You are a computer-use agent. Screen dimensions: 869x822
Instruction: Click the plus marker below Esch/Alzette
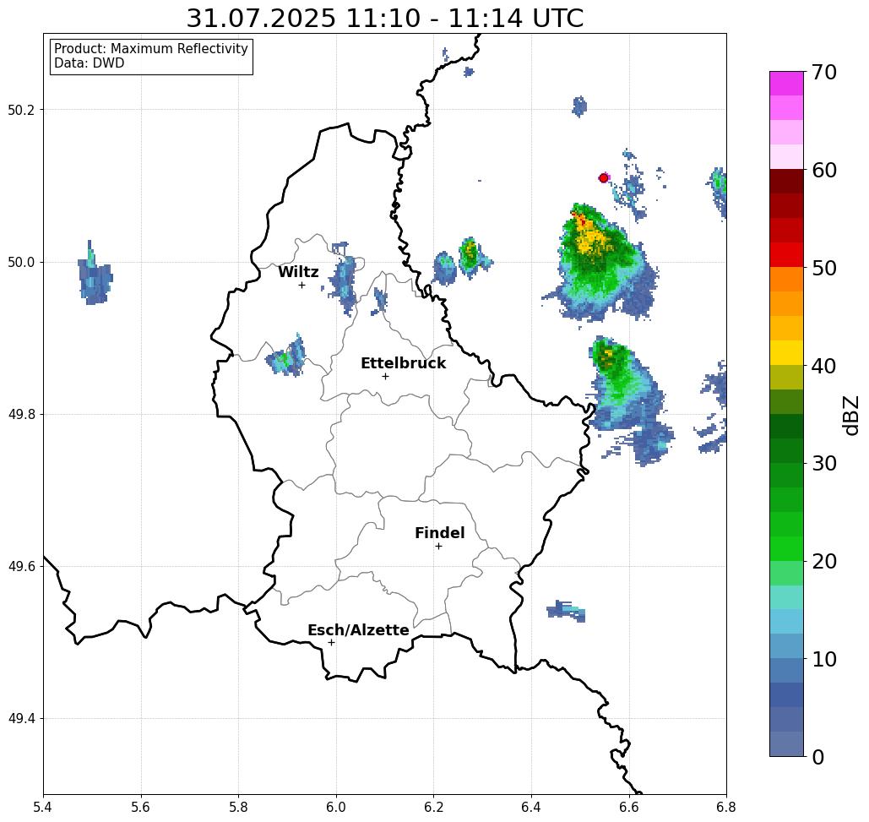point(331,643)
